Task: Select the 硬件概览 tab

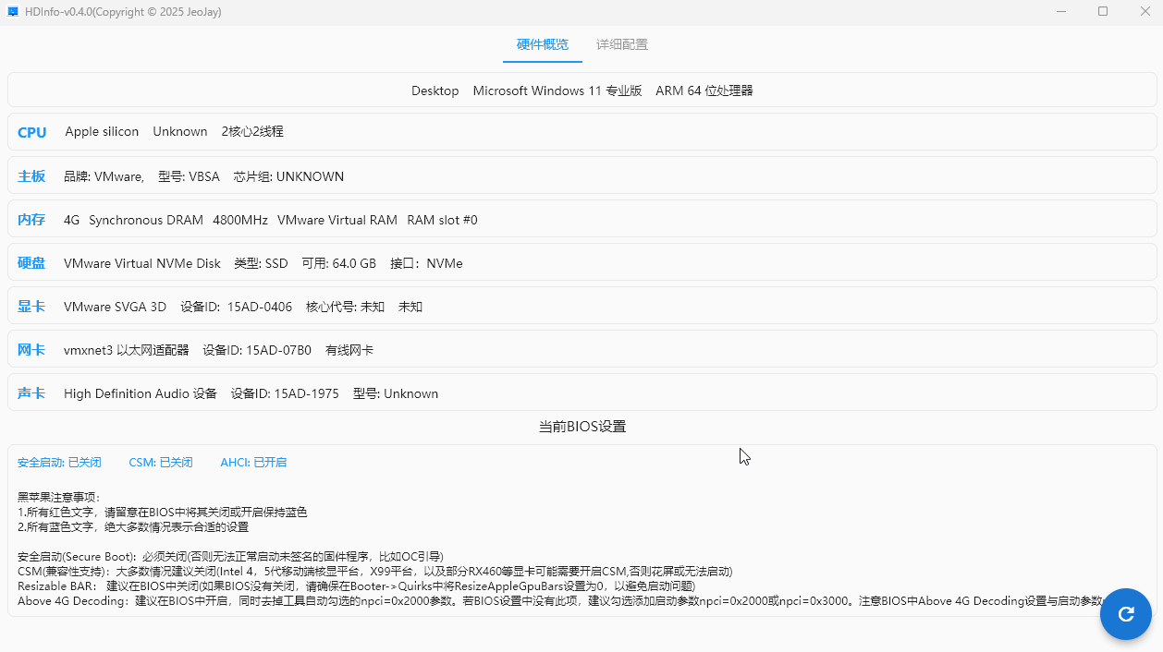Action: click(543, 44)
